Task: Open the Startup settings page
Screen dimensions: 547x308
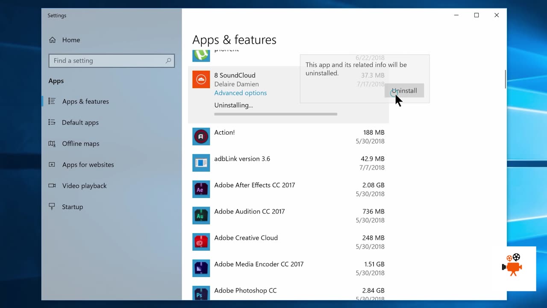Action: point(72,207)
